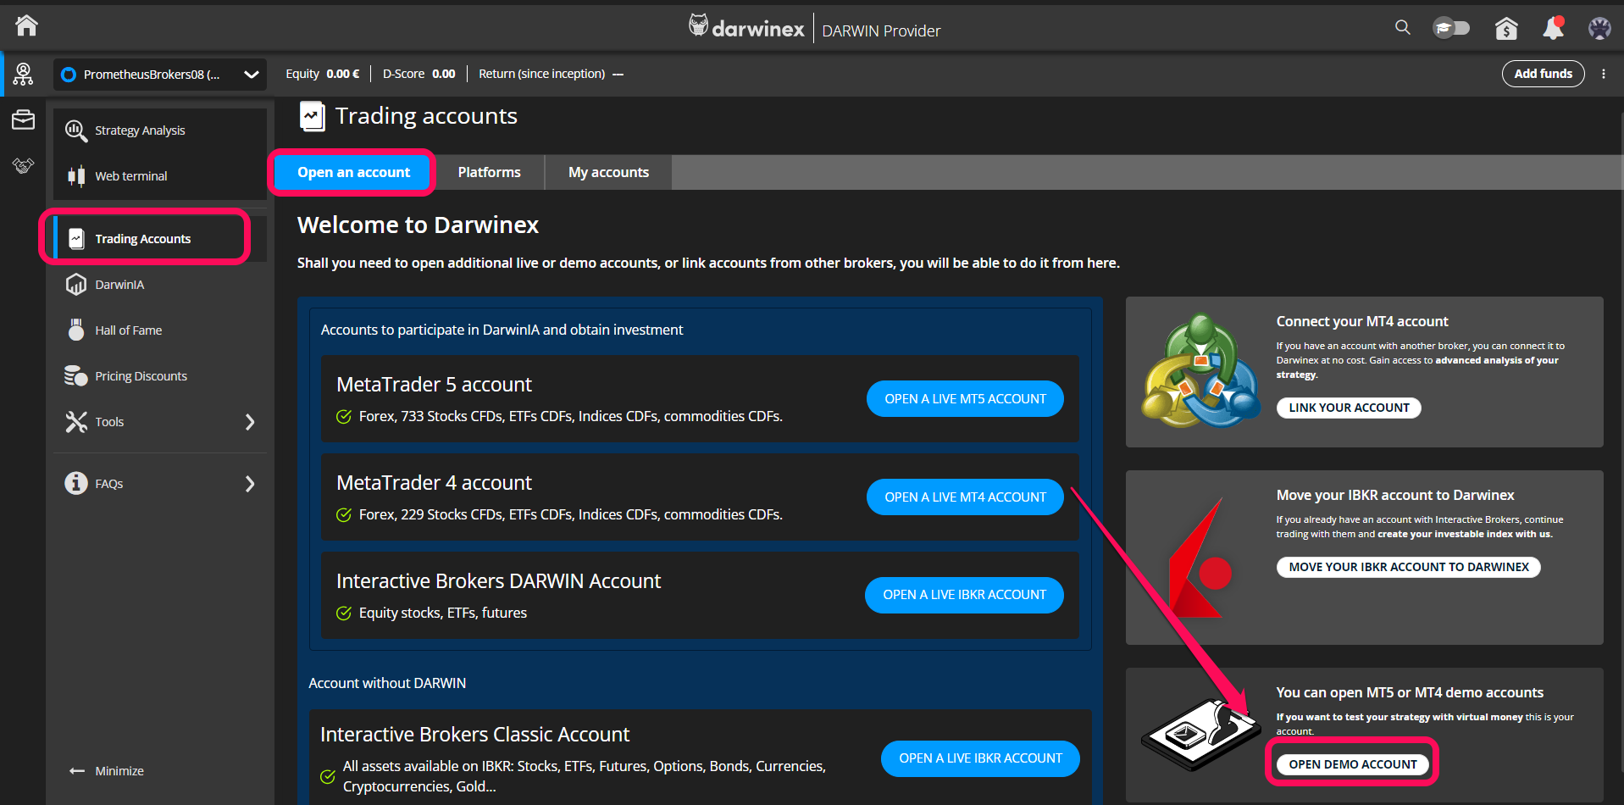Open the My accounts tab
The width and height of the screenshot is (1624, 805).
pos(607,172)
